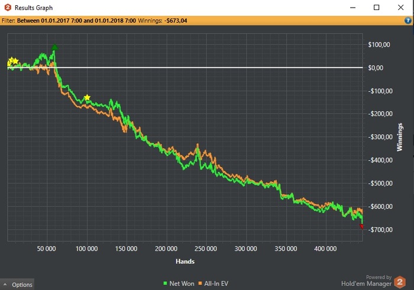
Task: Toggle the Net Won legend entry
Action: pyautogui.click(x=179, y=284)
